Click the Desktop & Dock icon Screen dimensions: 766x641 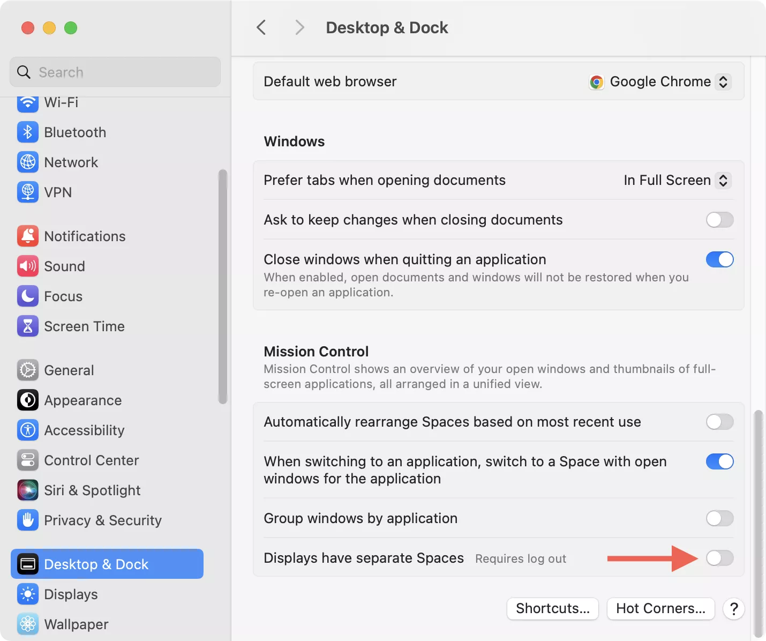[28, 564]
